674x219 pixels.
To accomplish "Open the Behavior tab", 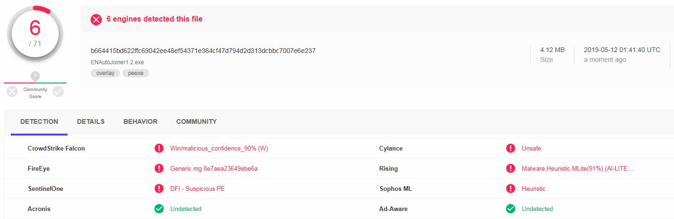I will pyautogui.click(x=140, y=122).
